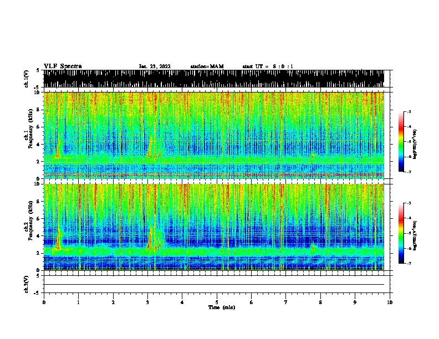This screenshot has height=339, width=439.
Task: Click the time axis tick label 7
Action: tap(286, 302)
